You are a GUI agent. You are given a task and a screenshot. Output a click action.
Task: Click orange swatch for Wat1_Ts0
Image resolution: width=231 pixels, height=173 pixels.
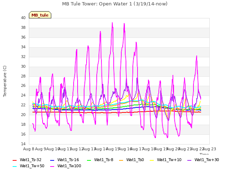121,160
